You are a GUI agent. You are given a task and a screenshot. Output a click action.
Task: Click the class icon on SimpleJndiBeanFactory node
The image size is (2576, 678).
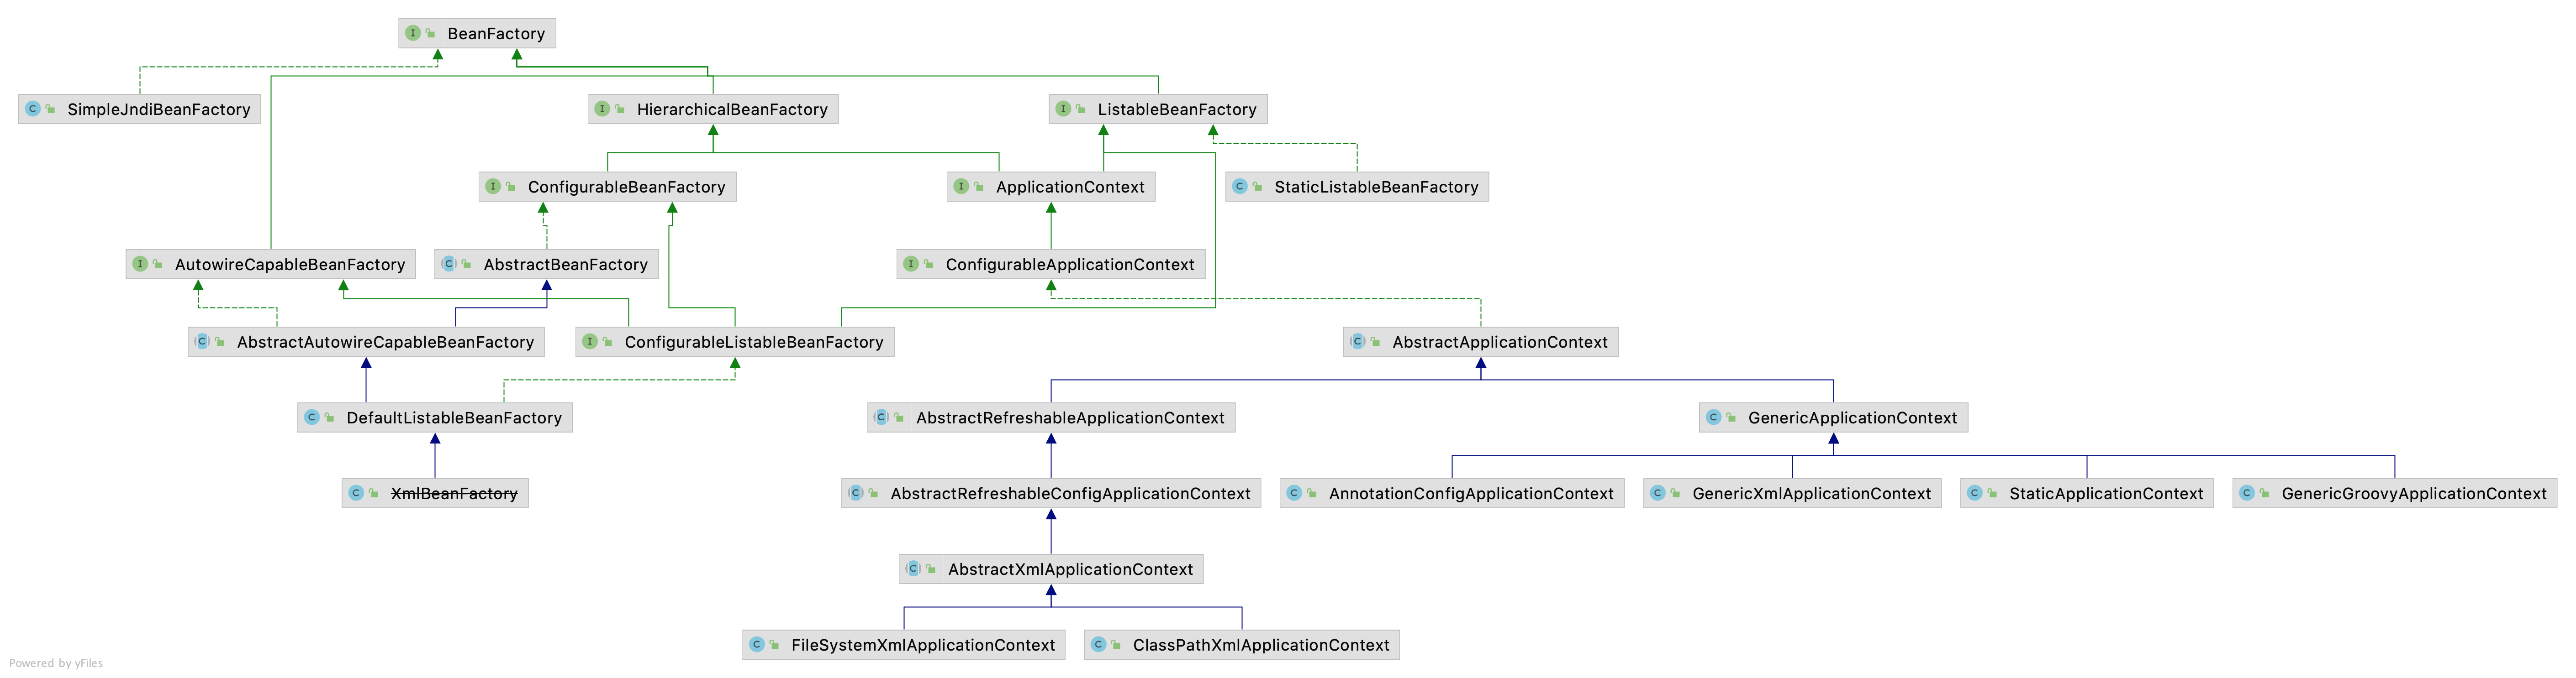[32, 109]
